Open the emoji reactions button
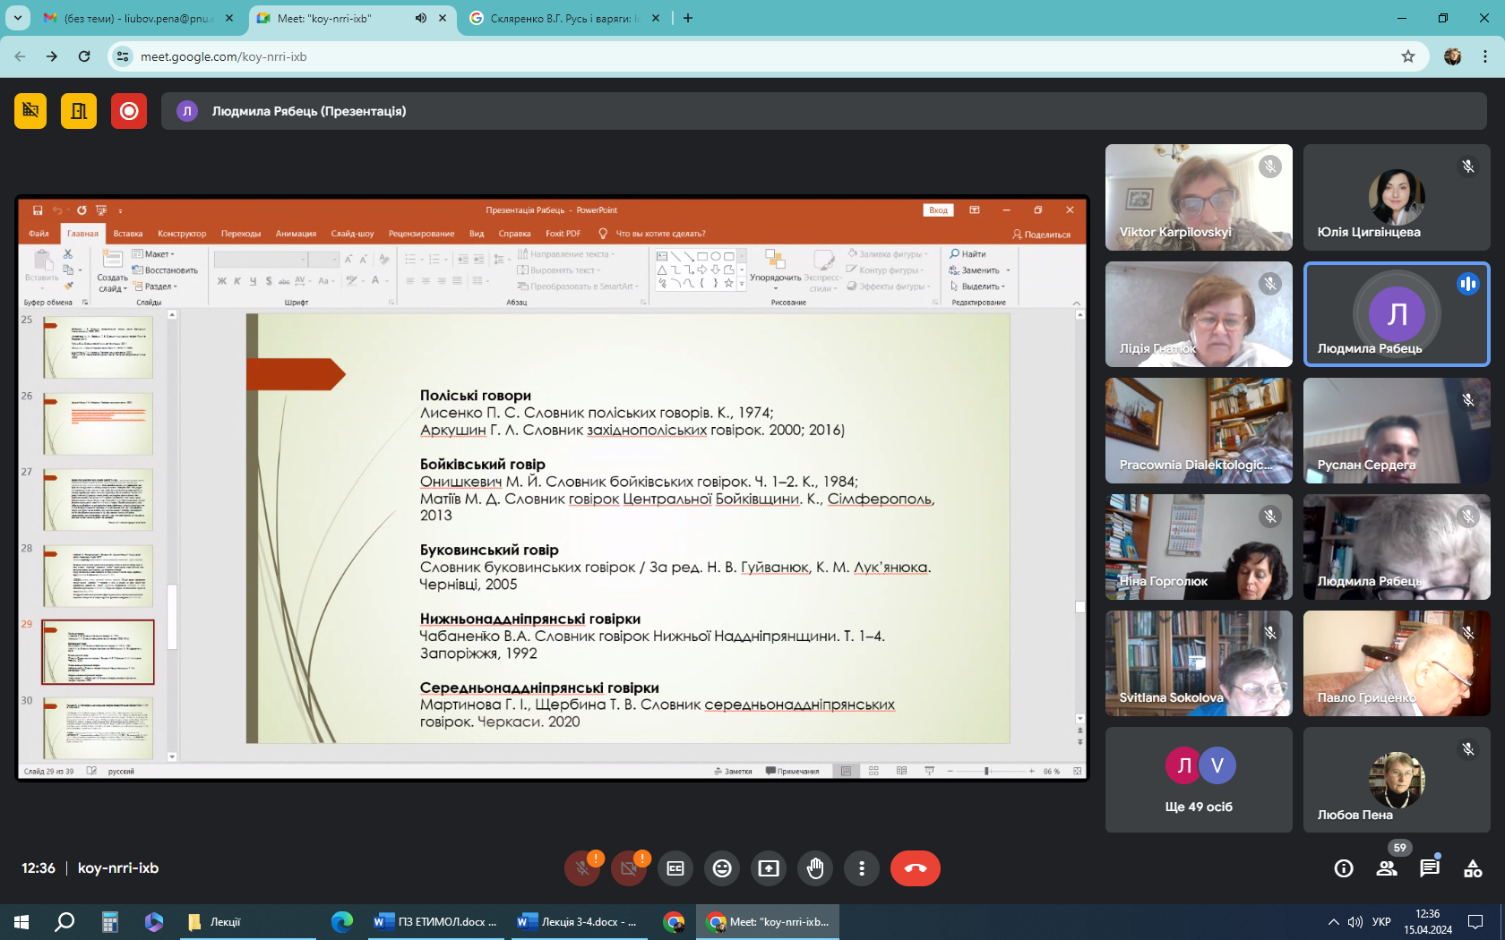The height and width of the screenshot is (940, 1505). click(x=721, y=868)
